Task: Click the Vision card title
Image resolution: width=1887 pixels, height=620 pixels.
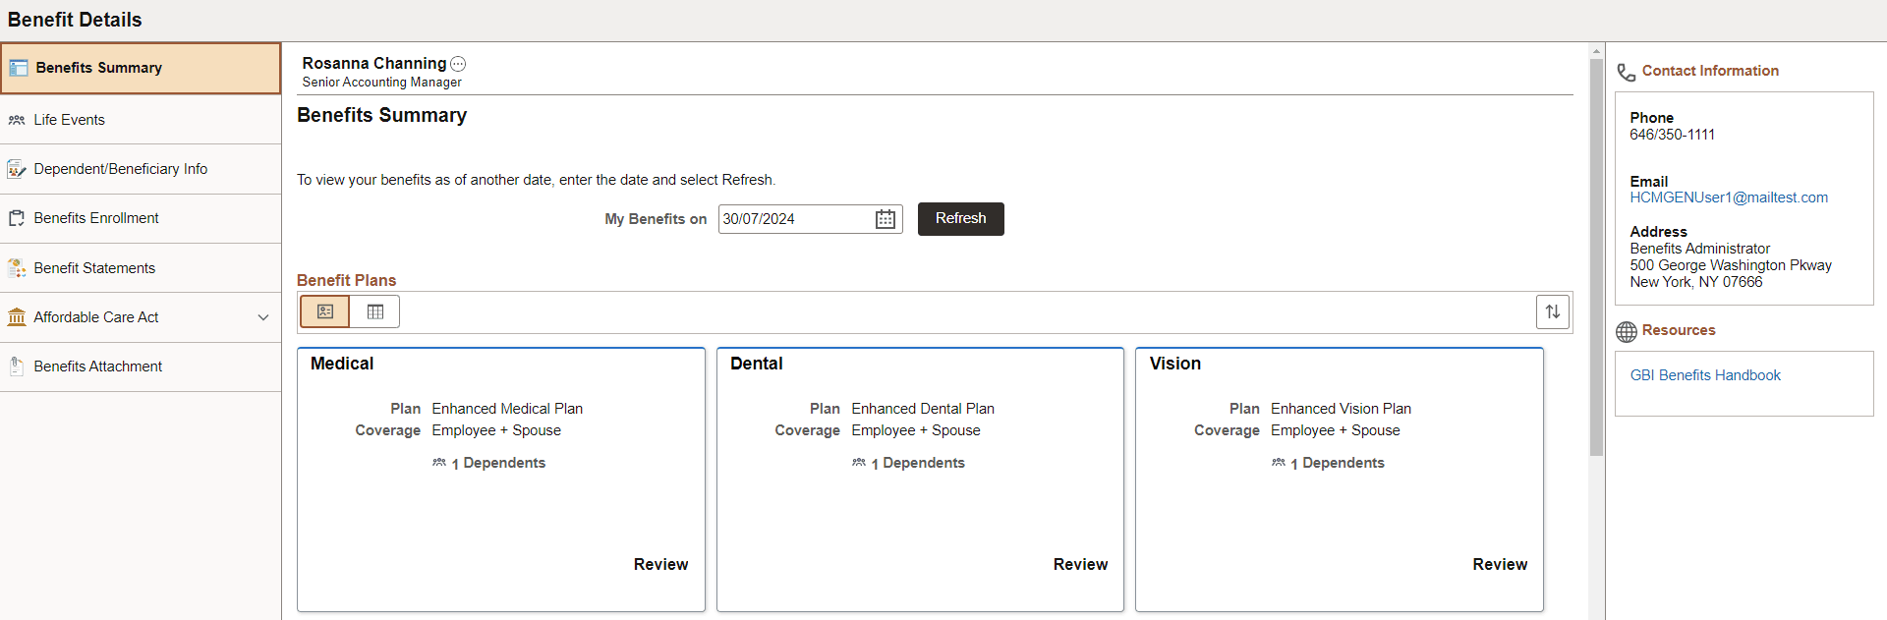Action: click(x=1175, y=364)
